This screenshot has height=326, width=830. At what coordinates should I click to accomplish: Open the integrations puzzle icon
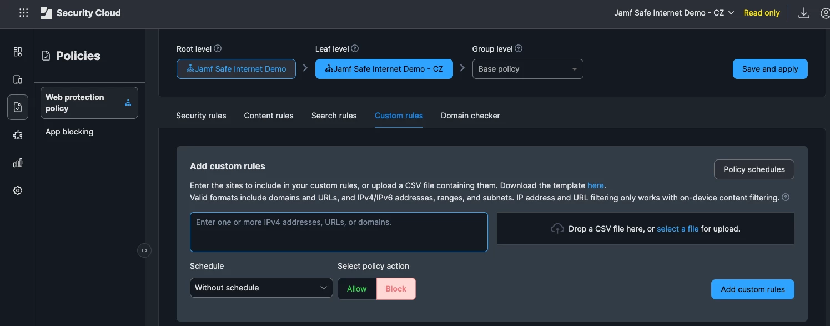click(18, 135)
